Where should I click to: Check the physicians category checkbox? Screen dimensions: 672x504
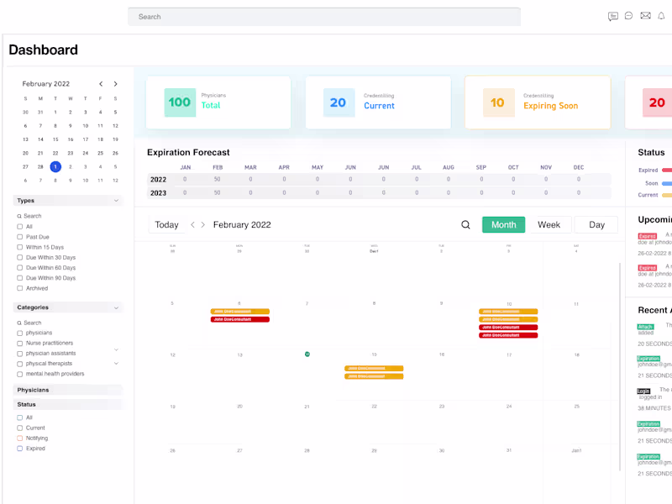19,333
